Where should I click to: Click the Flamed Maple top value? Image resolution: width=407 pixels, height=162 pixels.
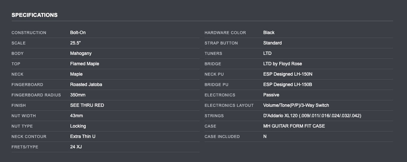[84, 64]
